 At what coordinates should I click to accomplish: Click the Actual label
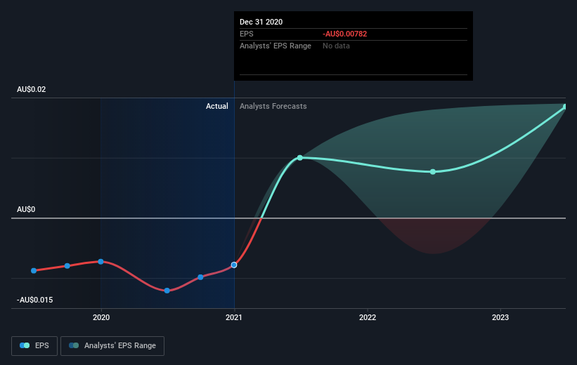(216, 106)
